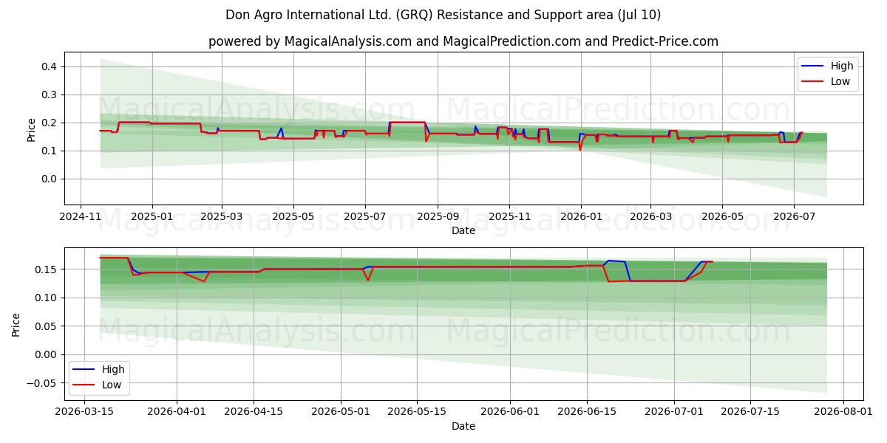The height and width of the screenshot is (443, 887).
Task: Click the '2026-05' tick in top chart
Action: 722,216
